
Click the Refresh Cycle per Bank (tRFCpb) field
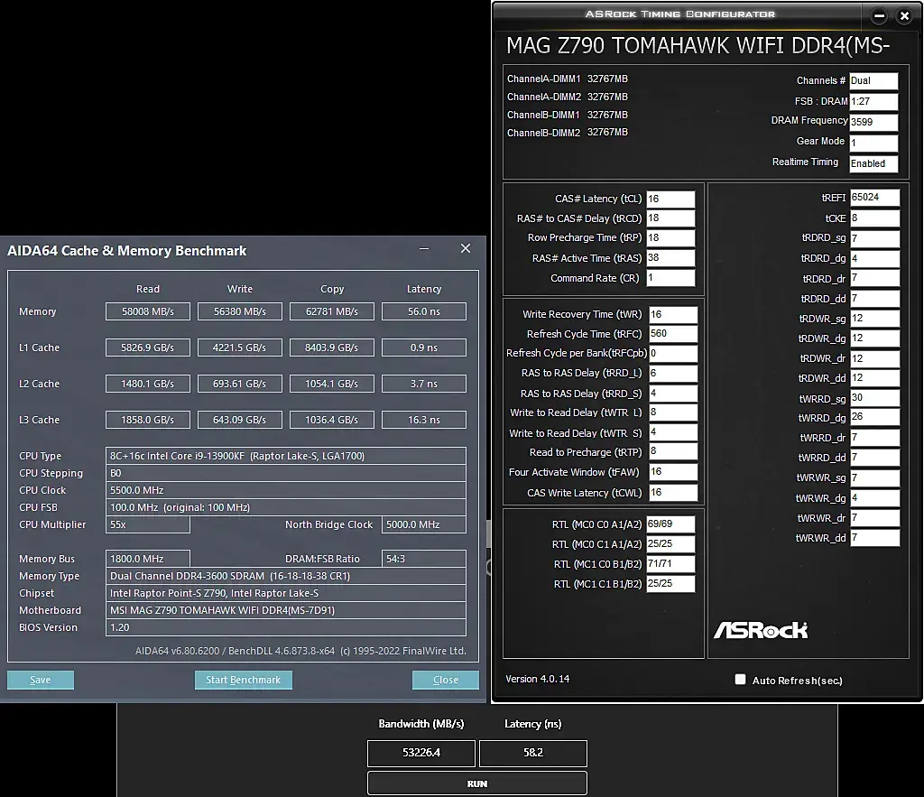(x=673, y=353)
